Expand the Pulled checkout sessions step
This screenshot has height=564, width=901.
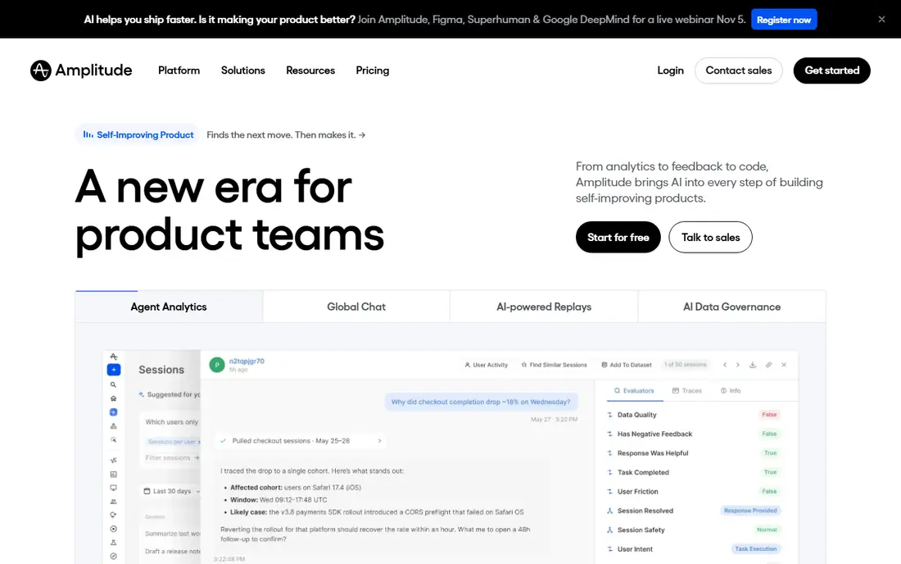[x=301, y=441]
